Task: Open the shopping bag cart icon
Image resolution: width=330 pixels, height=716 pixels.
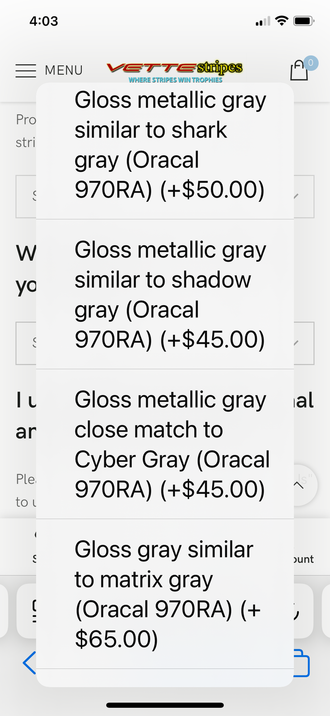Action: (299, 70)
